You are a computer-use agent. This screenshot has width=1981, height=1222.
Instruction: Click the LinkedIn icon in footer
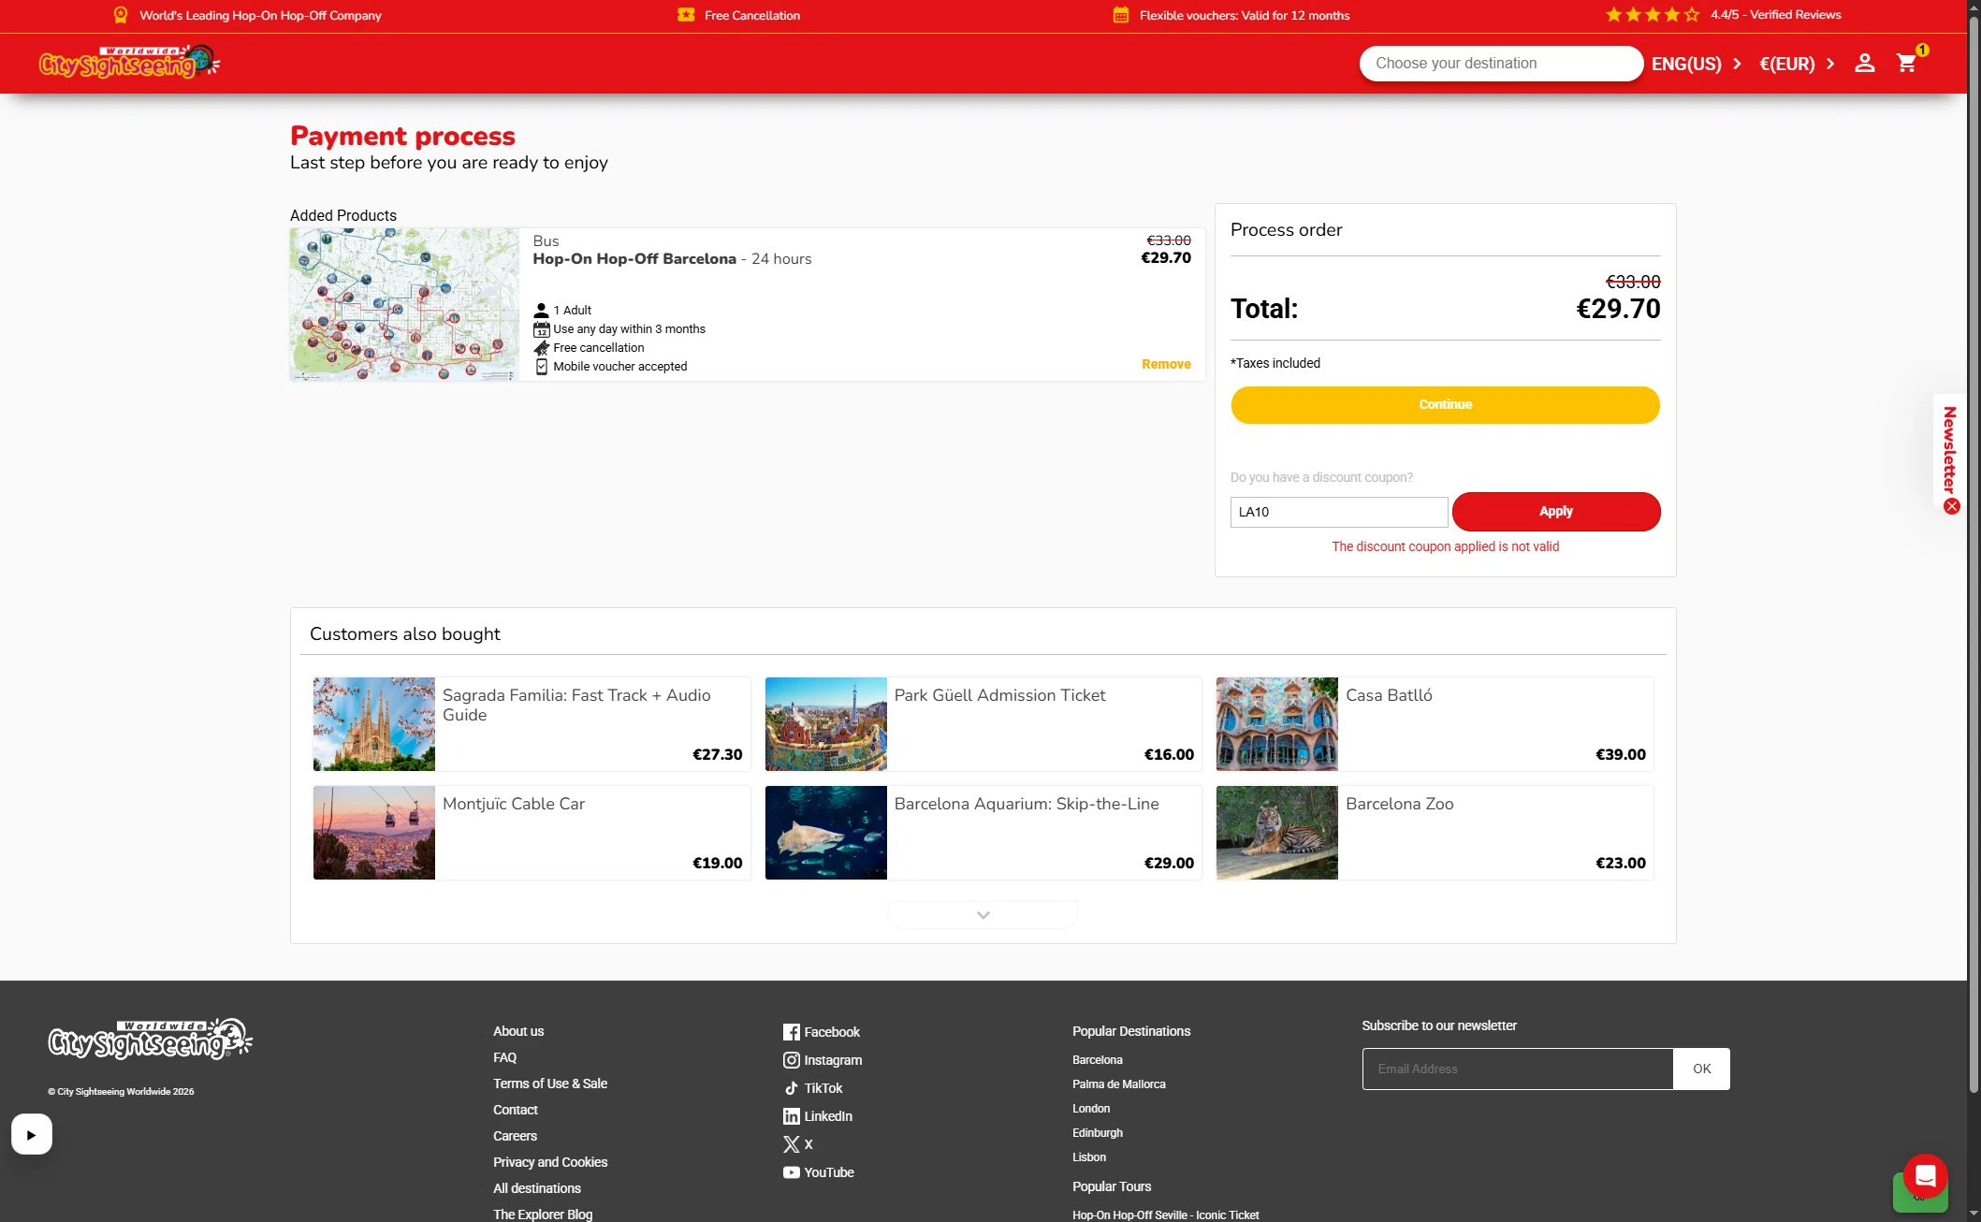pos(791,1116)
